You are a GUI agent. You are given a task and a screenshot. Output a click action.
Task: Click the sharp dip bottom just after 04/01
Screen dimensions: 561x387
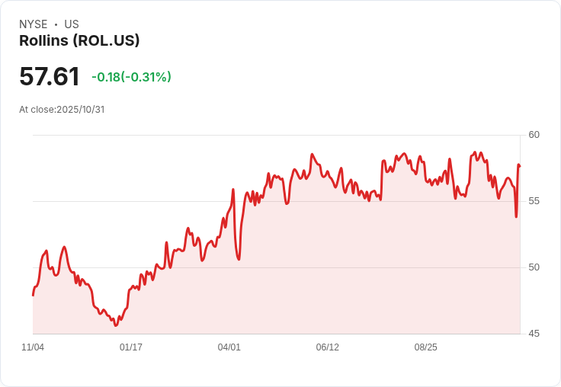(239, 260)
